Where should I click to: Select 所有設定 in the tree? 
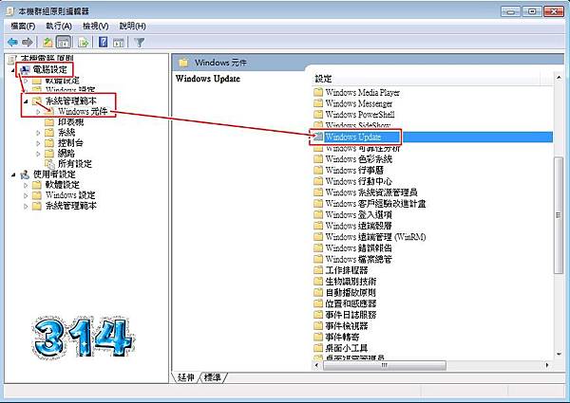click(x=74, y=164)
